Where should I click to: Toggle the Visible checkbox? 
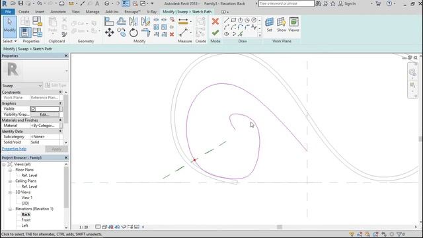(x=33, y=108)
